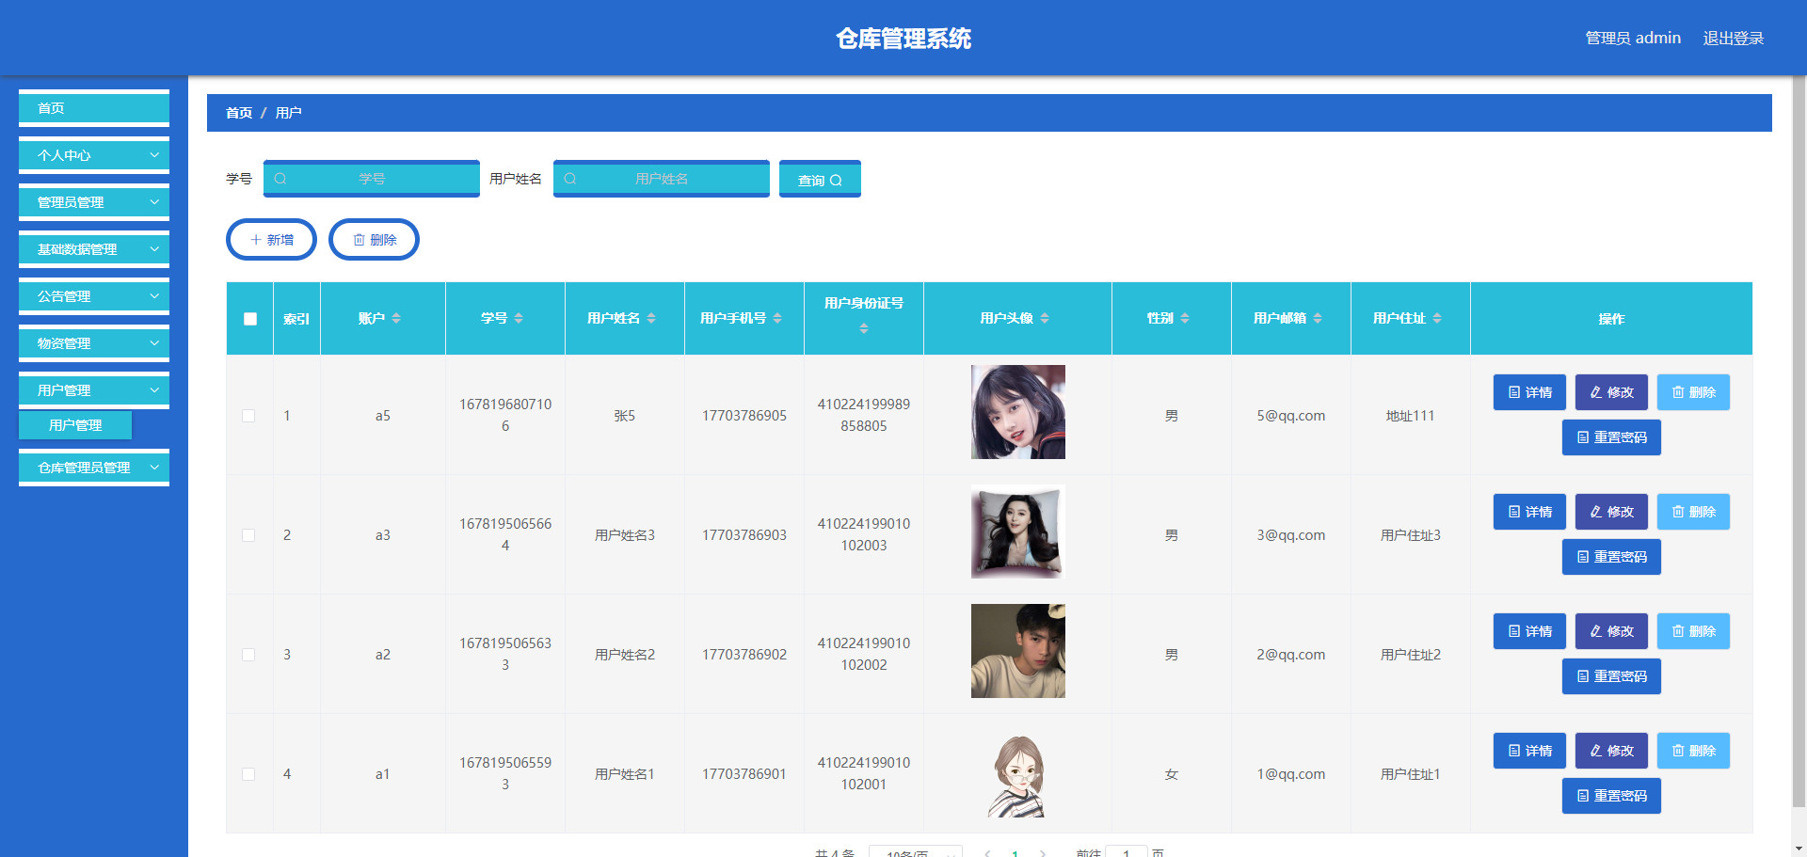
Task: Click 删除 for user 张5 row
Action: tap(1693, 392)
